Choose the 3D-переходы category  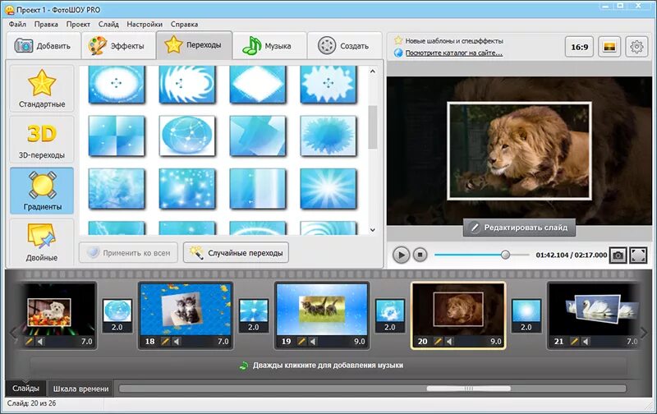pos(42,140)
